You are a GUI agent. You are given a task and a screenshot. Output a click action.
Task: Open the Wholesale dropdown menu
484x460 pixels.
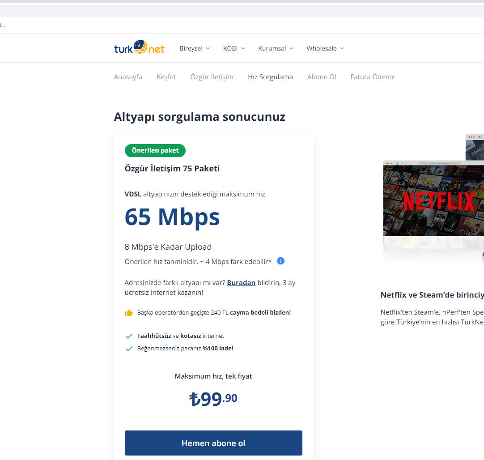click(x=325, y=48)
